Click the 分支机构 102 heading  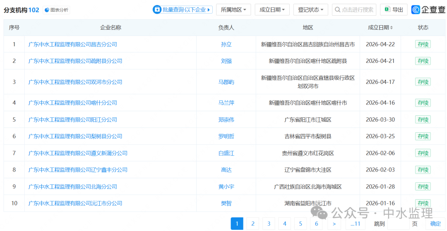tap(21, 10)
